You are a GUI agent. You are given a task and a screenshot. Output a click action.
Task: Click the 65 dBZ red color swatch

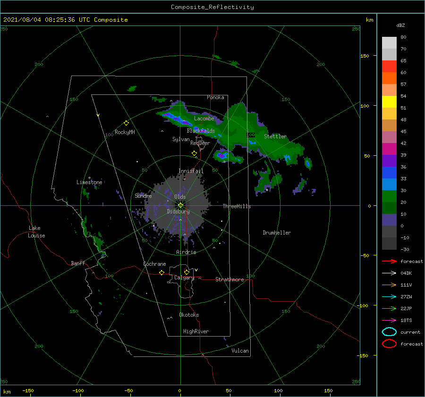[389, 66]
